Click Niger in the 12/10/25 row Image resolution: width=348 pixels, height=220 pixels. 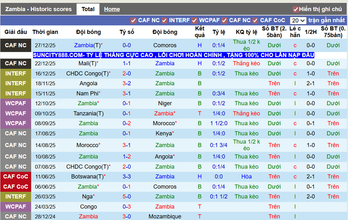pos(165,104)
